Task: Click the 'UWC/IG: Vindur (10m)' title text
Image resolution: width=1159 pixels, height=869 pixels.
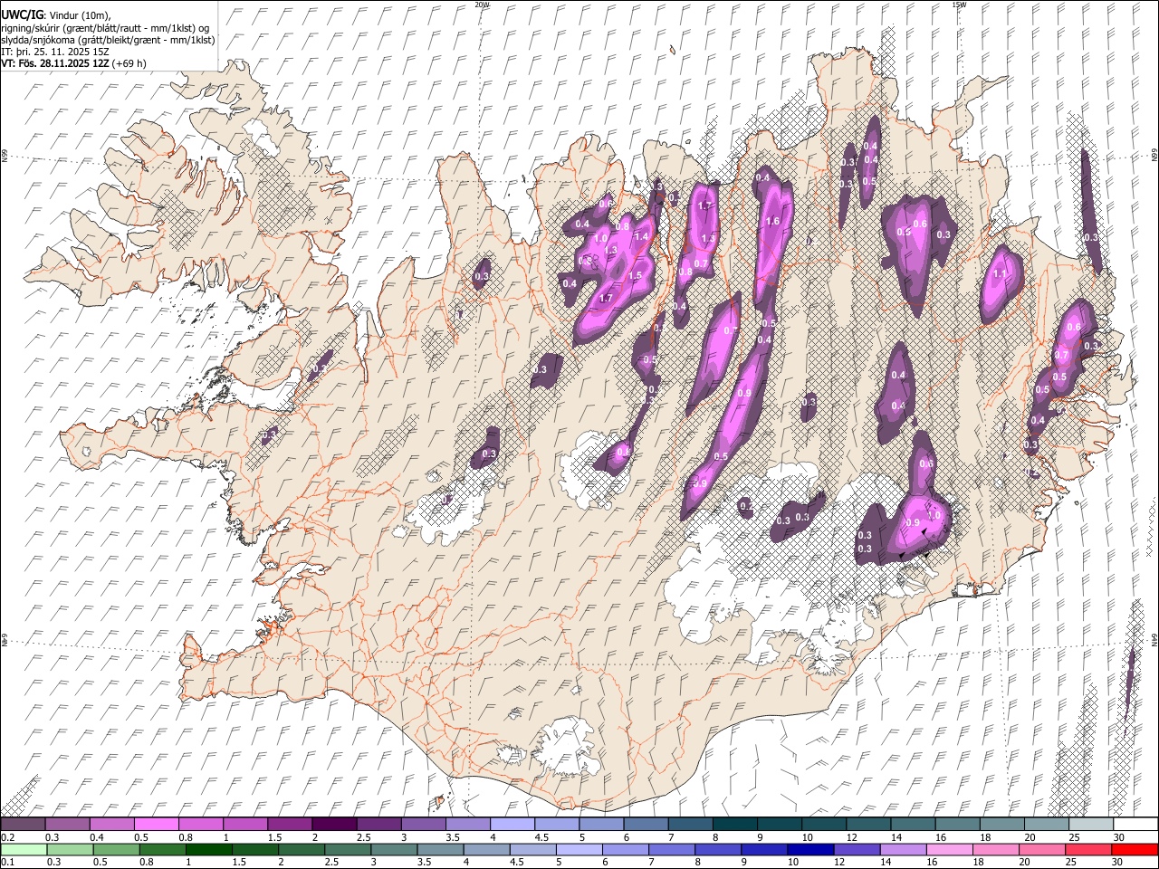Action: (55, 15)
